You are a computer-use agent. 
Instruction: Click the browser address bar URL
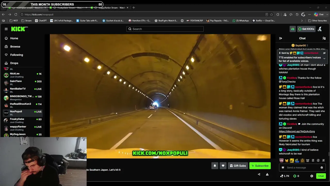[x=39, y=14]
